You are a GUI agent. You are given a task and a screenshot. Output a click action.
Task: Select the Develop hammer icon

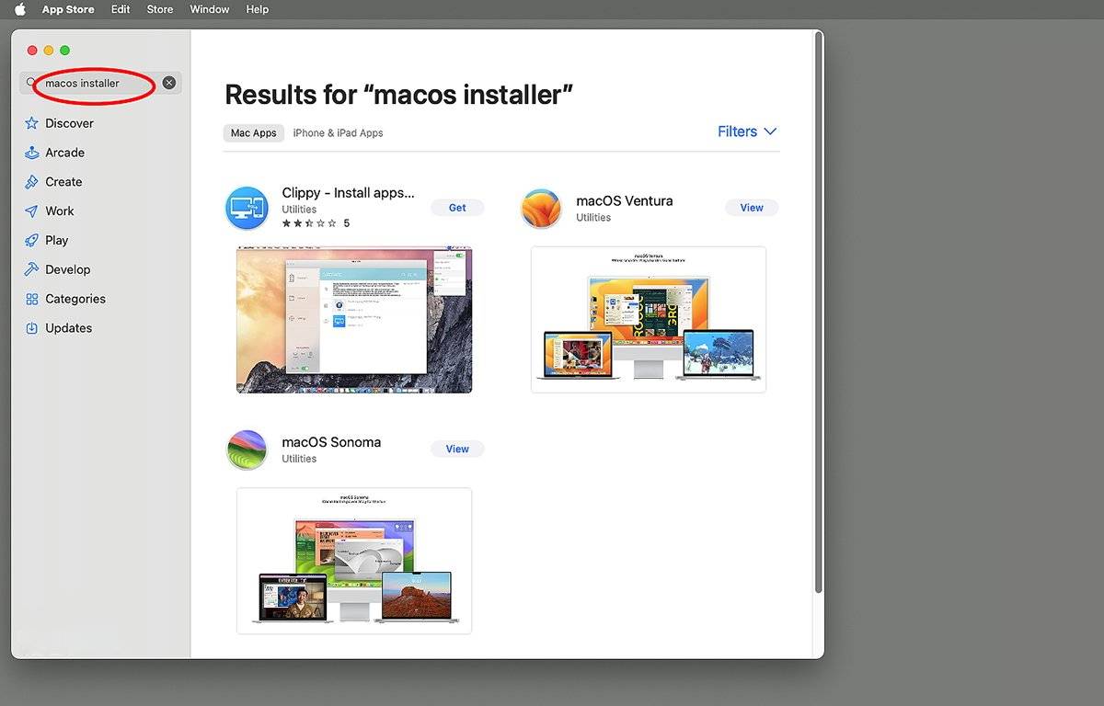point(32,269)
